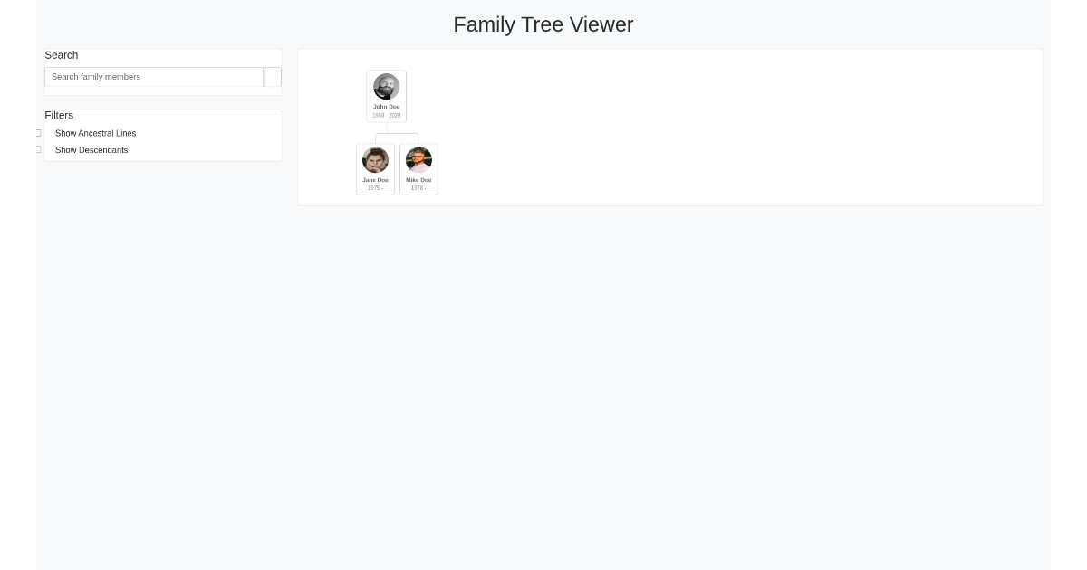Open the Search panel header
The image size is (1087, 570).
point(61,55)
